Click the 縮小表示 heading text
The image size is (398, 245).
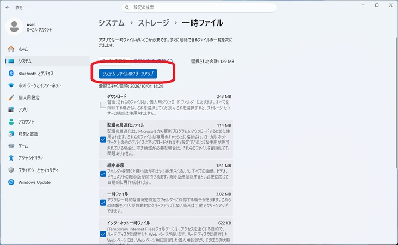point(115,166)
